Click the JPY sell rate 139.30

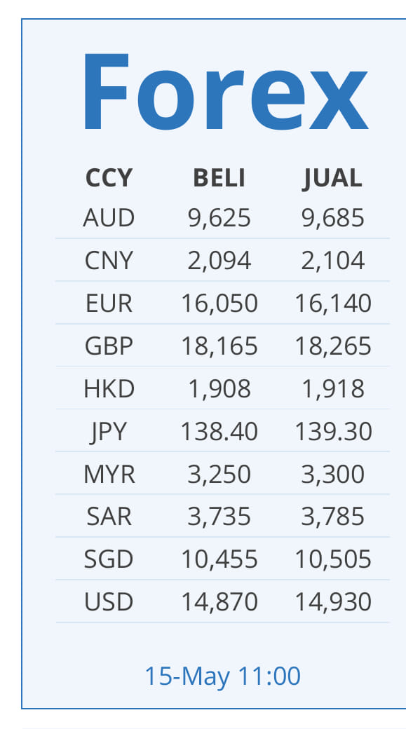[x=333, y=432]
